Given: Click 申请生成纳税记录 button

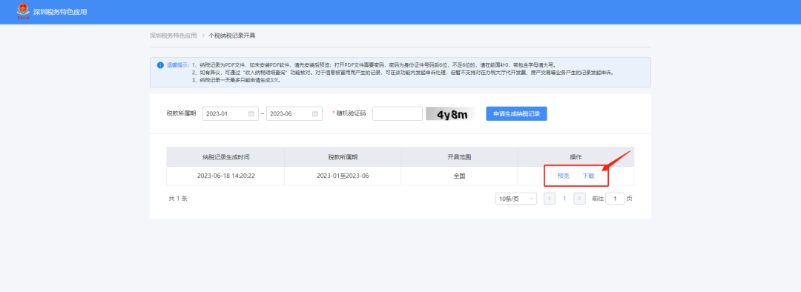Looking at the screenshot, I should [x=516, y=114].
